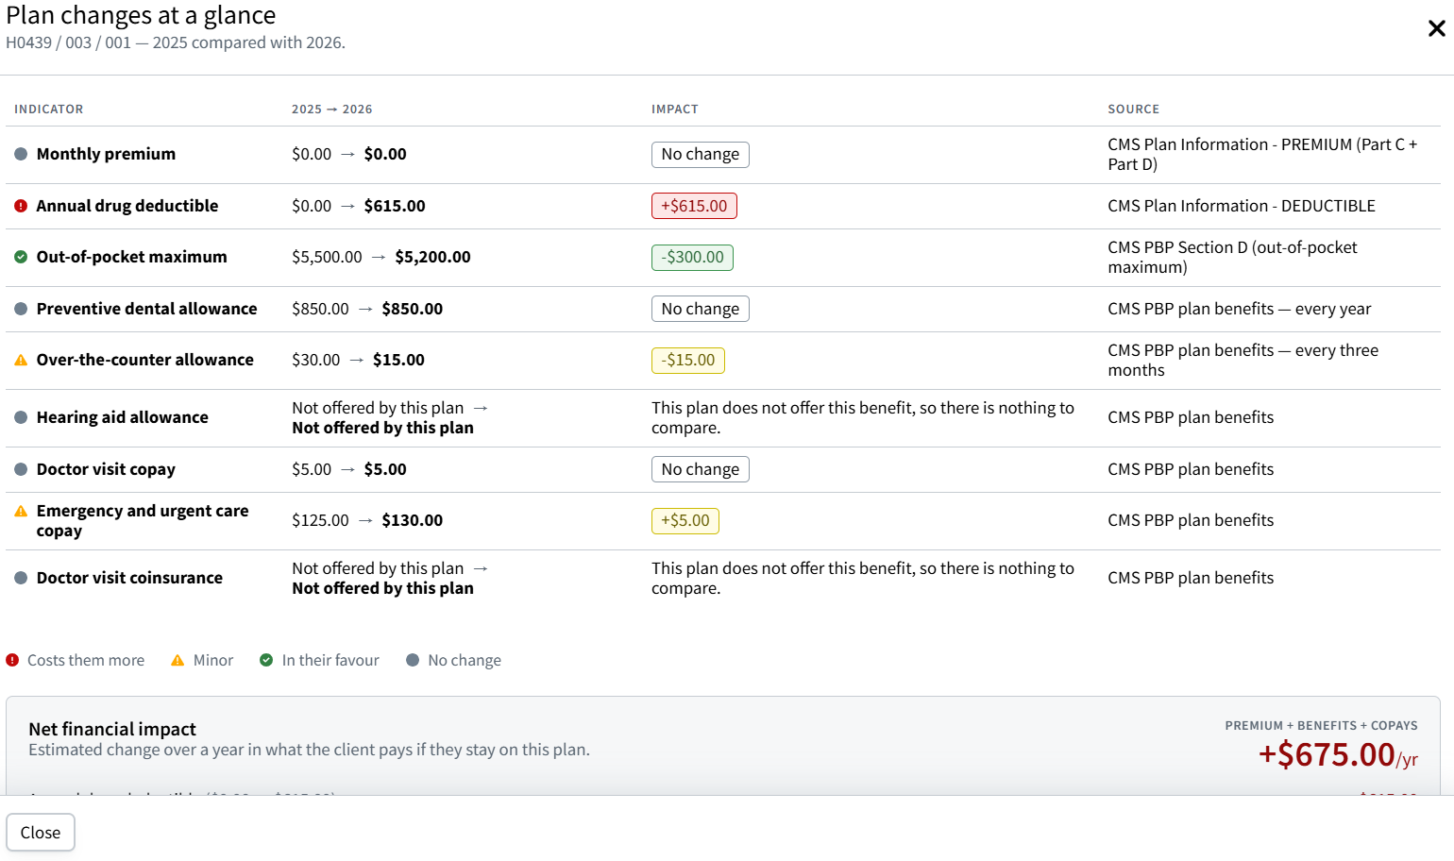The height and width of the screenshot is (861, 1454).
Task: Click the 'Annual drug deductible' indicator label
Action: point(127,206)
